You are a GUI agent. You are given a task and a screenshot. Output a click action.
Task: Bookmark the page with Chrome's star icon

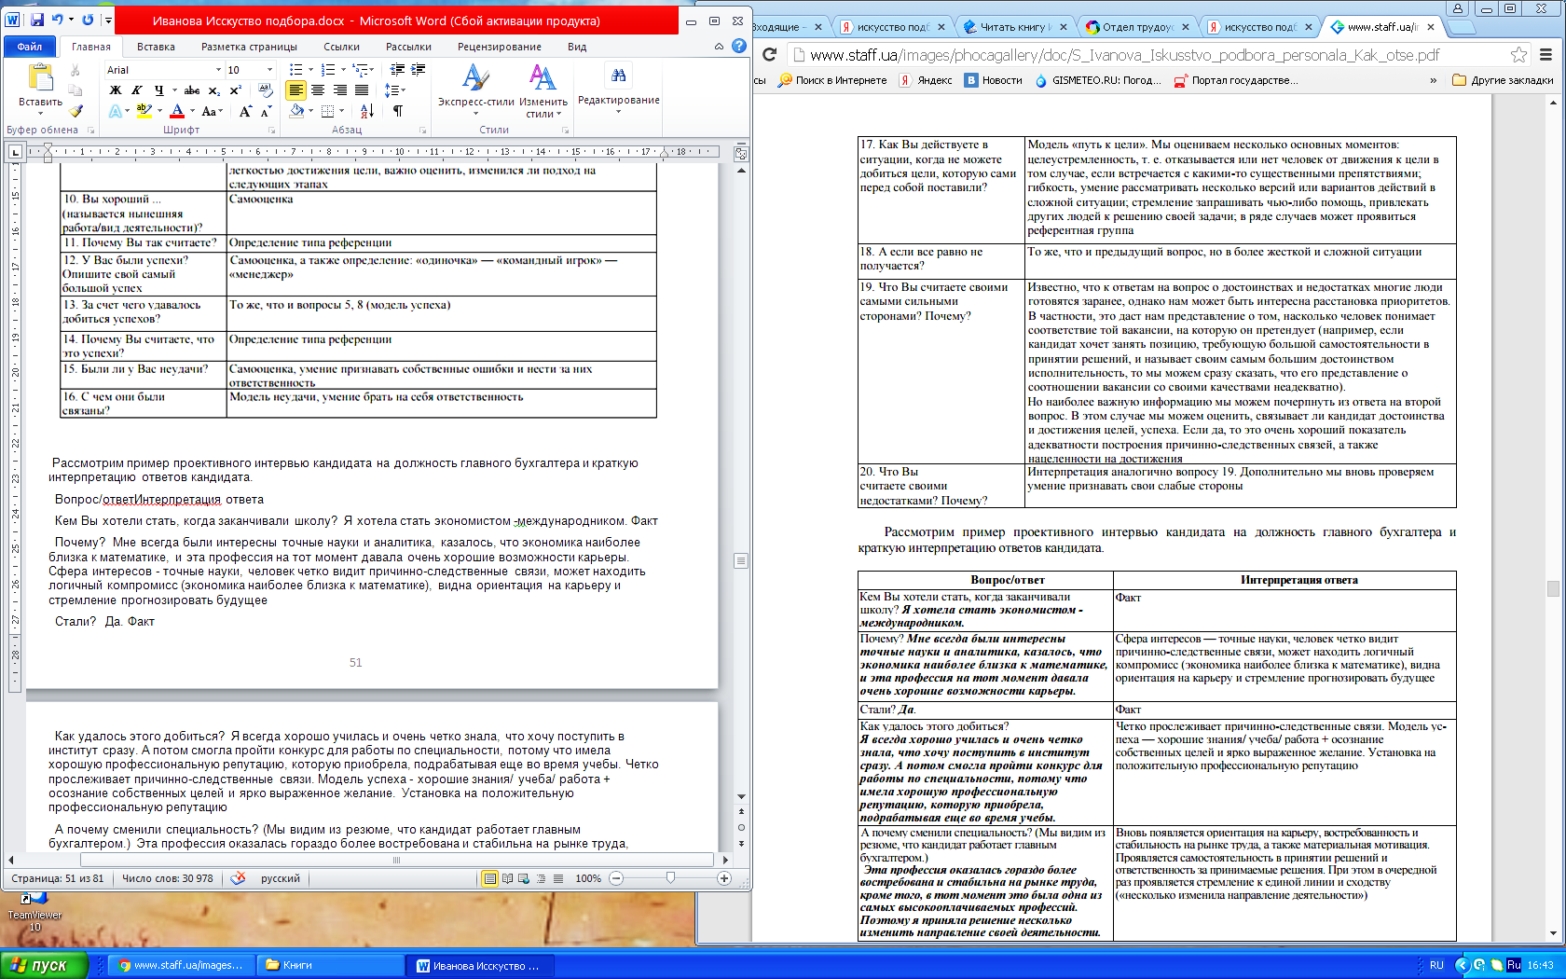[x=1519, y=54]
